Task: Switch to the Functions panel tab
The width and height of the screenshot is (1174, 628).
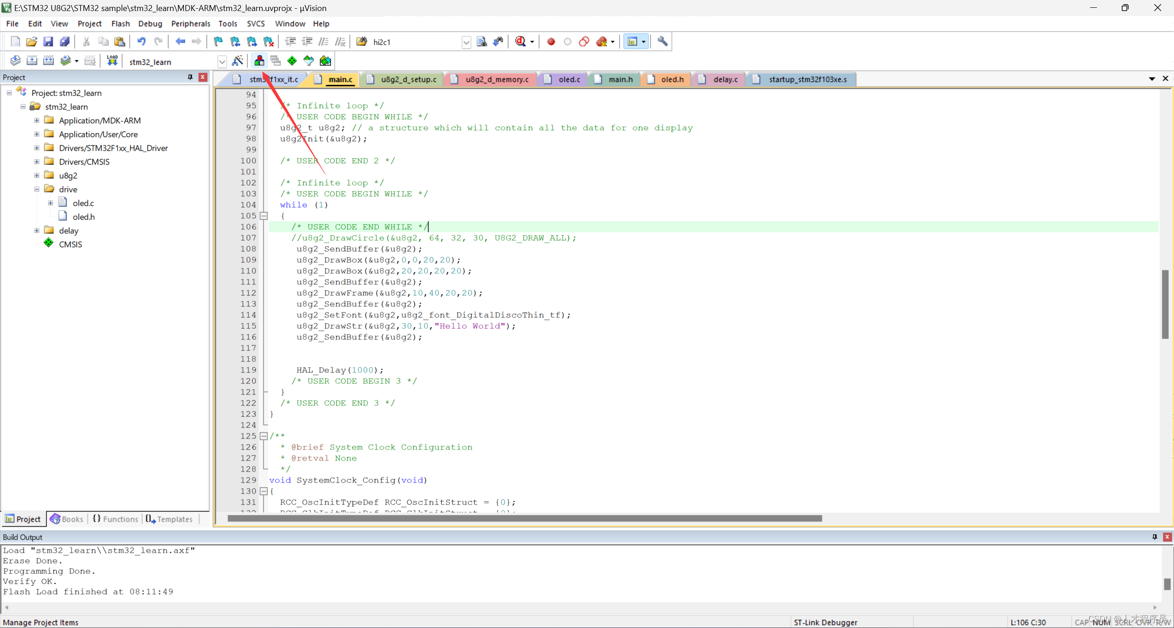Action: 116,519
